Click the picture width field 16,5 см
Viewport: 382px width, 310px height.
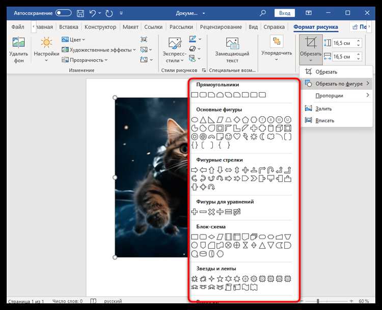[344, 57]
